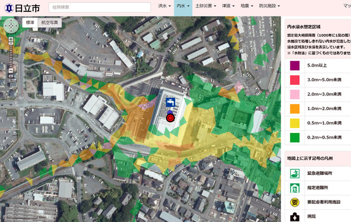Image resolution: width=351 pixels, height=222 pixels.
Task: Open the 洪水 dropdown menu
Action: 164,6
